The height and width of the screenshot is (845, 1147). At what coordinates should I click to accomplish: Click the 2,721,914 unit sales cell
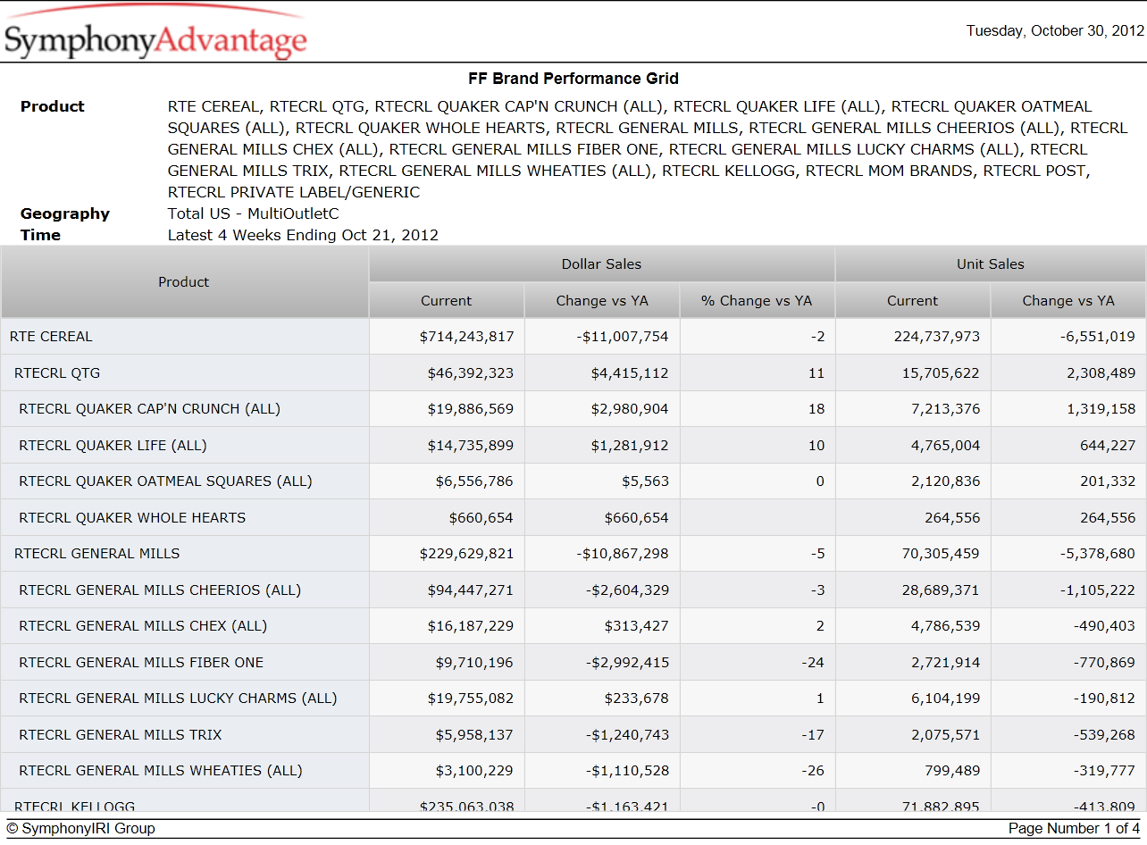click(x=913, y=662)
